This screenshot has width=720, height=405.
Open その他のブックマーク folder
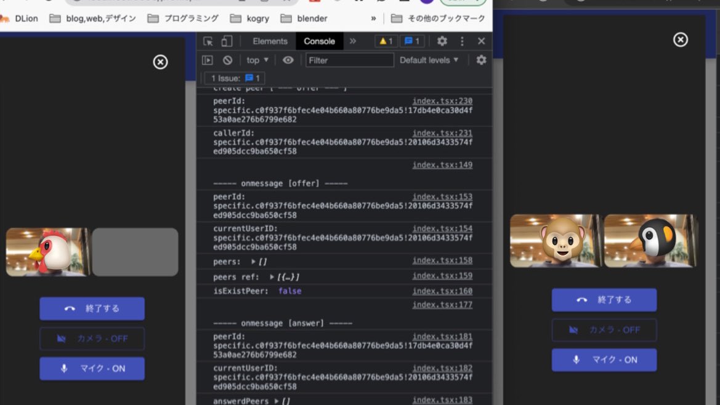(x=438, y=19)
